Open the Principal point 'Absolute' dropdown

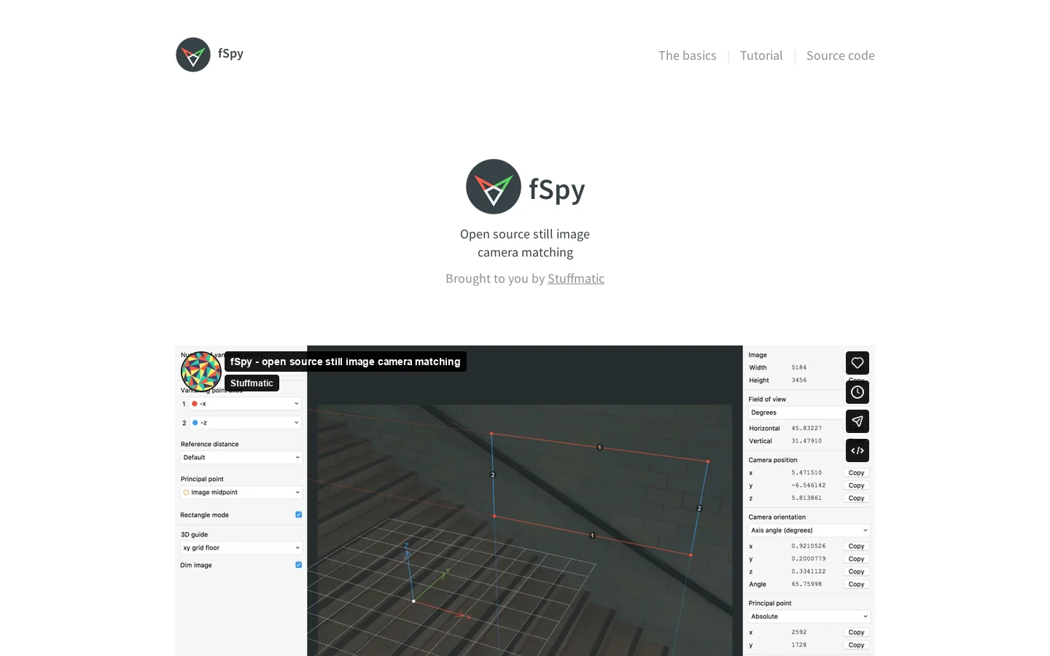pyautogui.click(x=809, y=617)
